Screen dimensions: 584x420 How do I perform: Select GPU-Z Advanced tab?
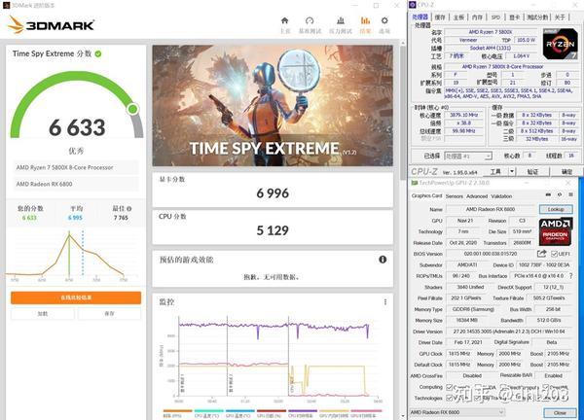pyautogui.click(x=477, y=196)
